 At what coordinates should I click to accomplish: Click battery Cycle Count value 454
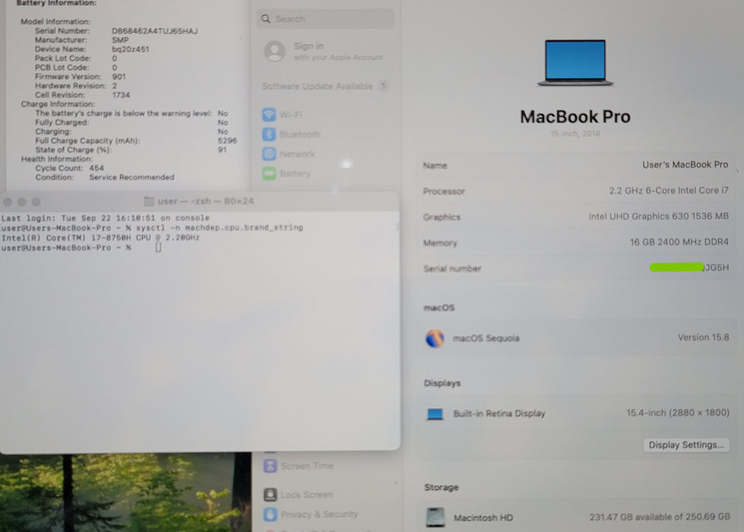(x=97, y=168)
